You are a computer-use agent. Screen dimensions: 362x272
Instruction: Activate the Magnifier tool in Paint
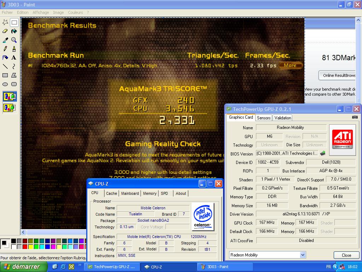(14, 40)
